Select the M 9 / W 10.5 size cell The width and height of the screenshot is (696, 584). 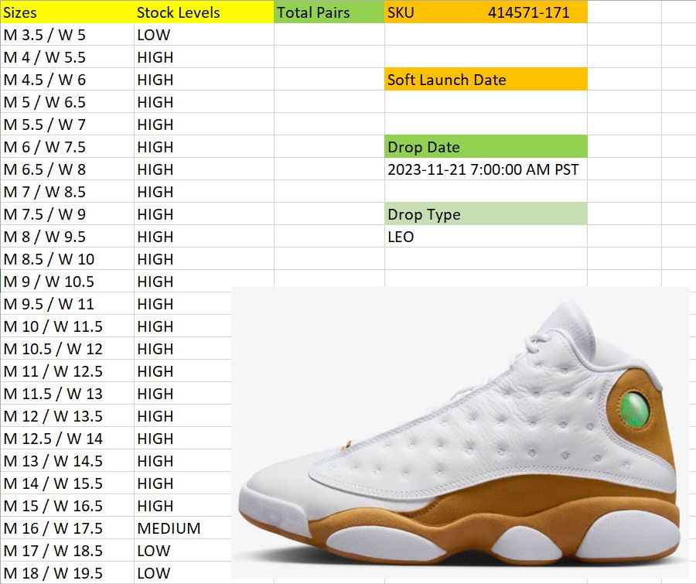pos(67,281)
